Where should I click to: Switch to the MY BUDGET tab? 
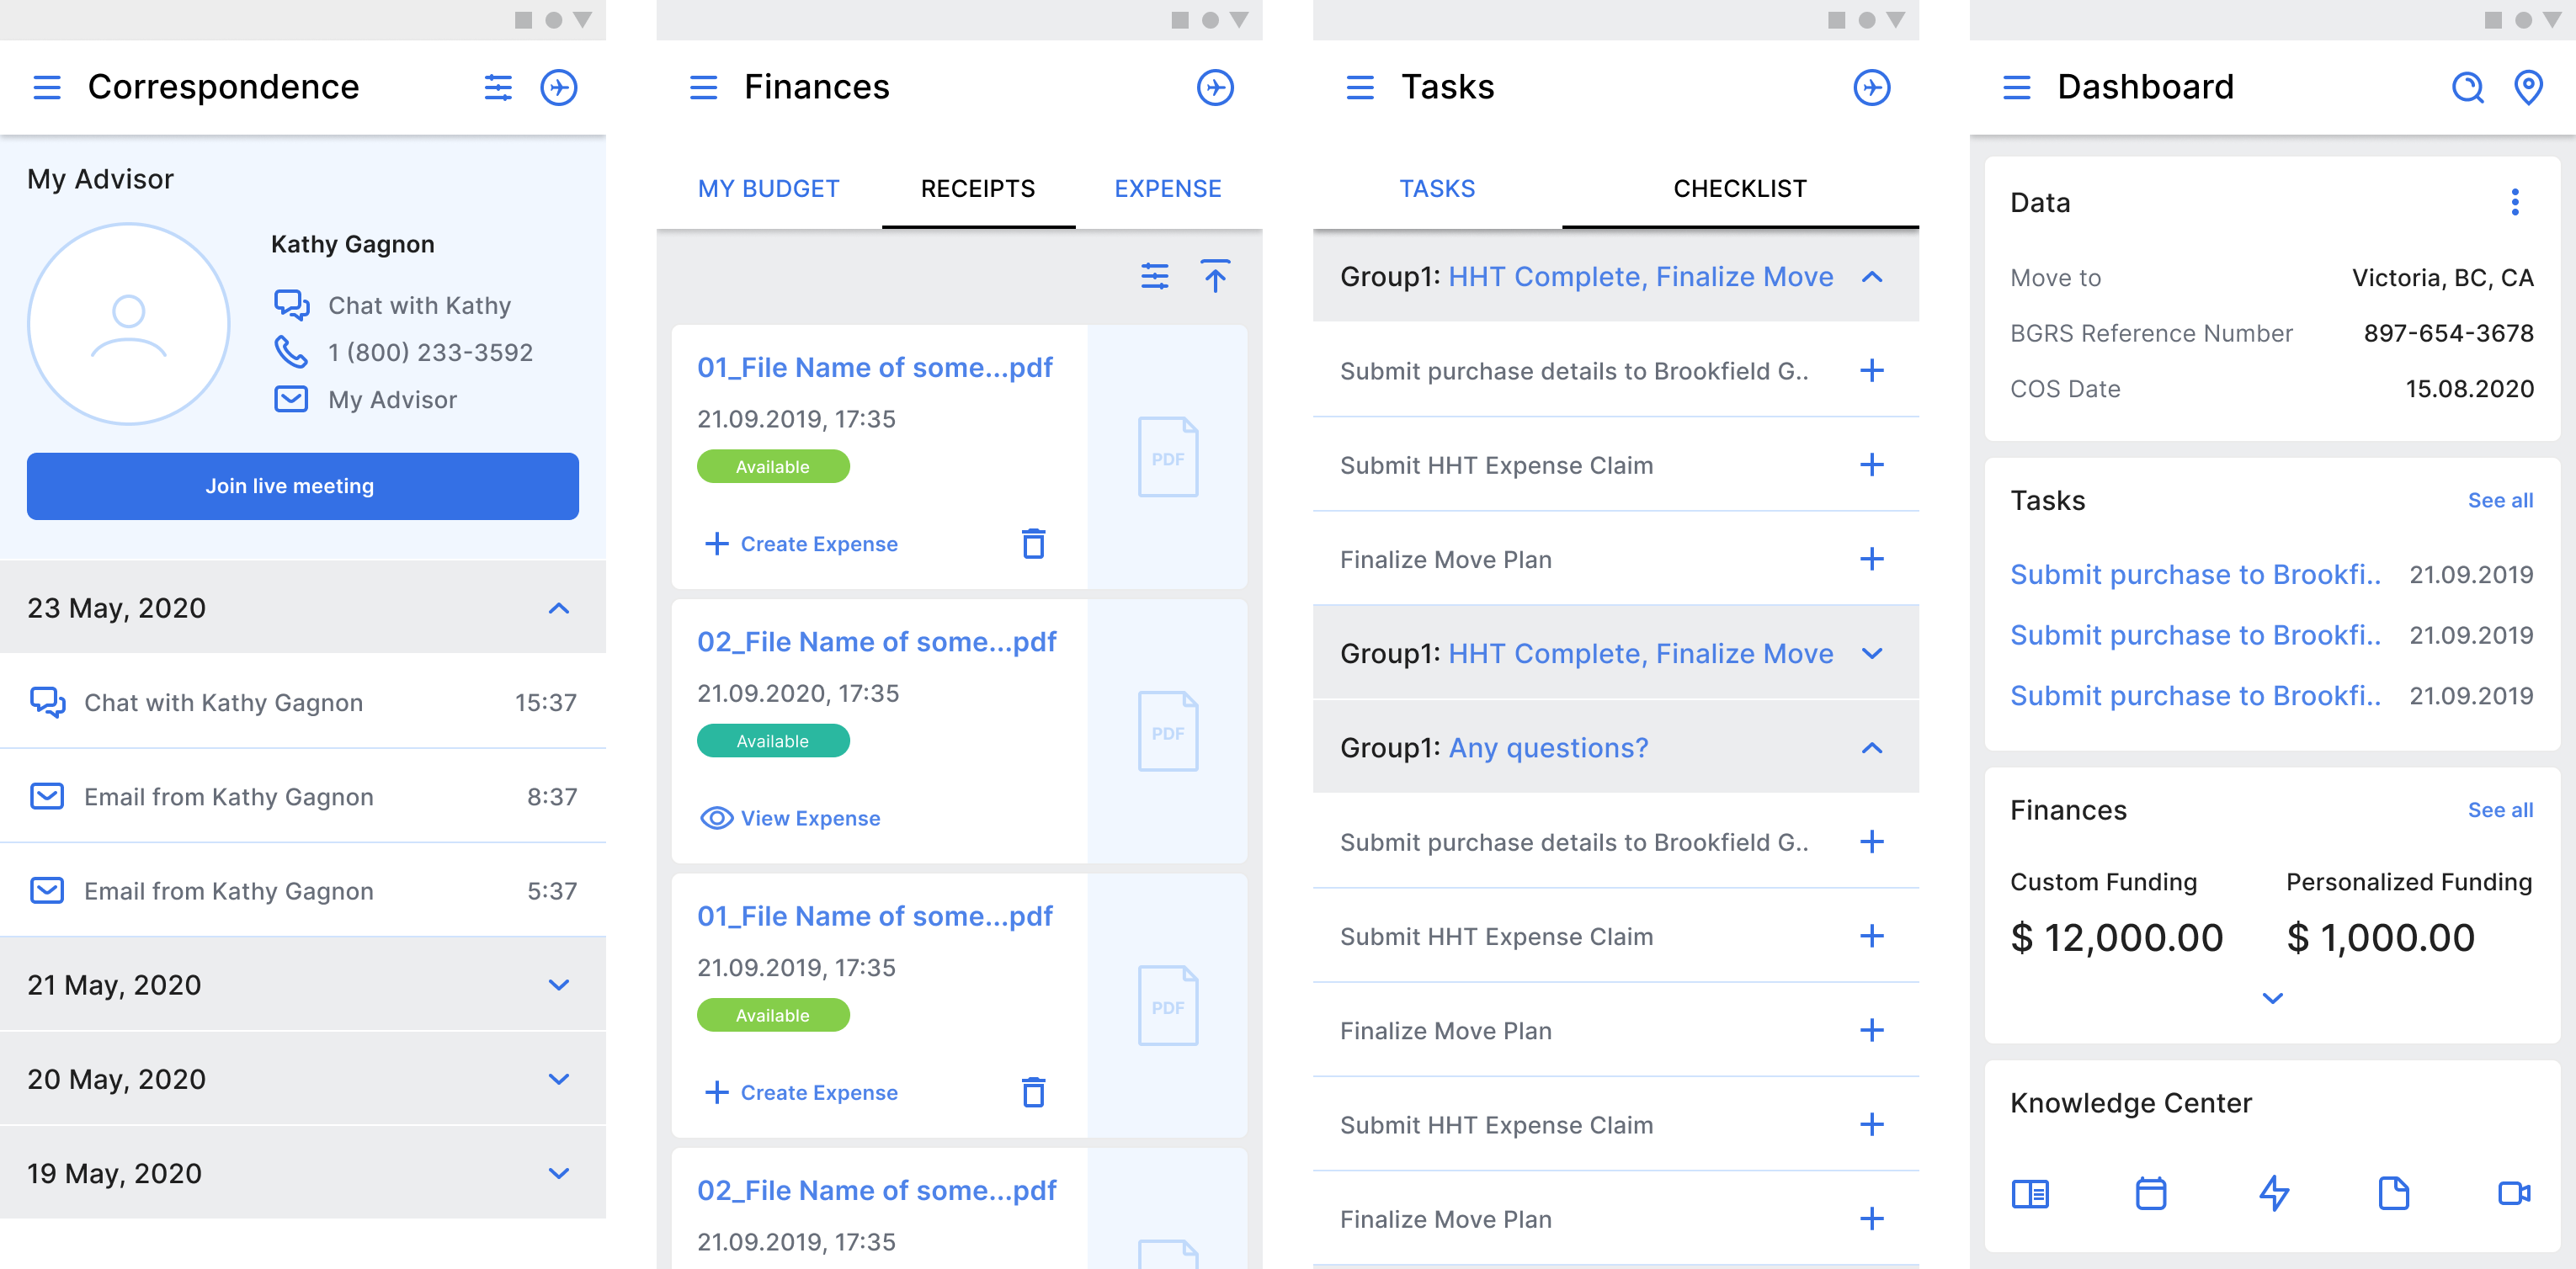pos(768,189)
